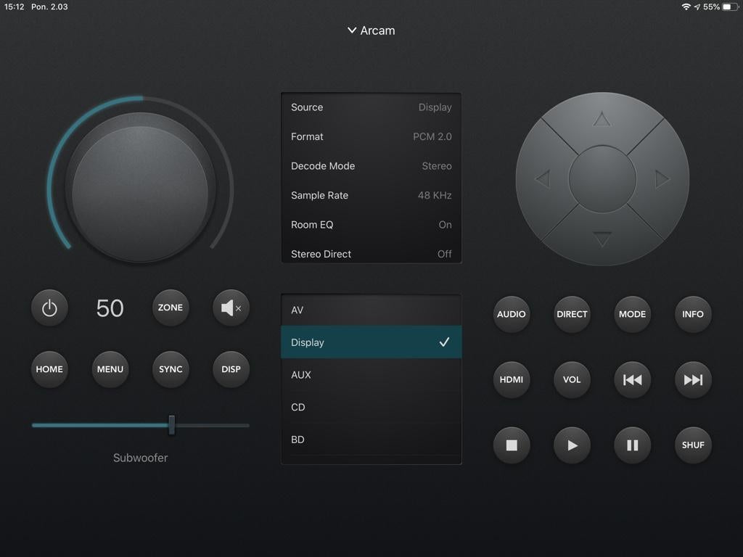Skip to previous track

click(632, 379)
